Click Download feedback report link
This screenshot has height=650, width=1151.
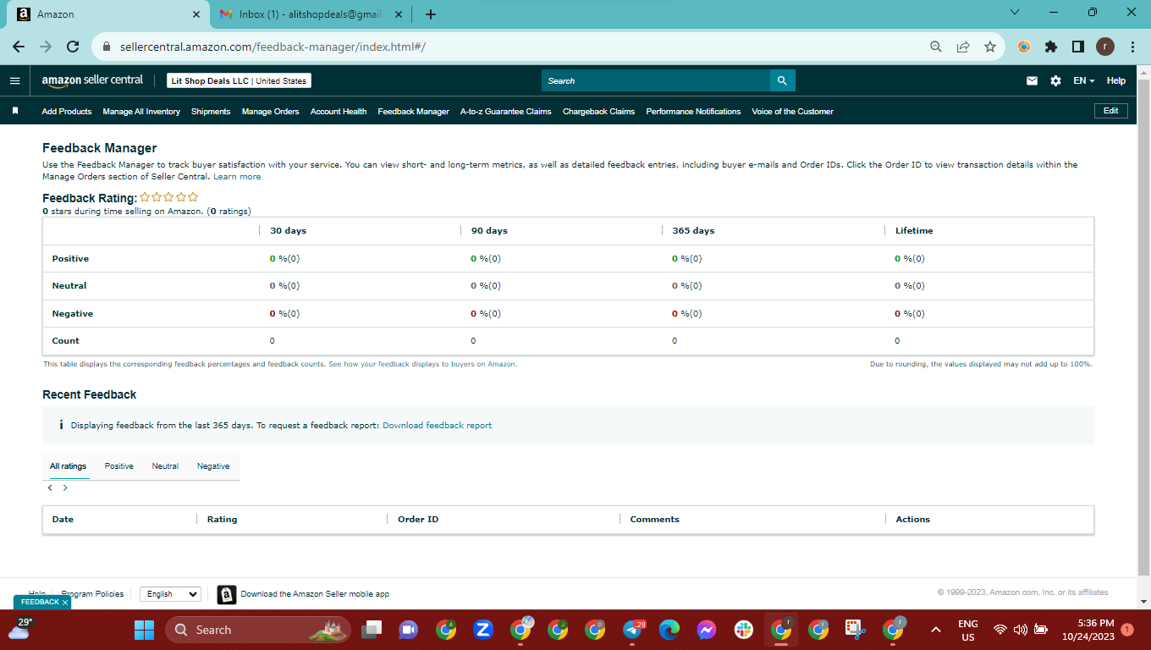point(437,426)
